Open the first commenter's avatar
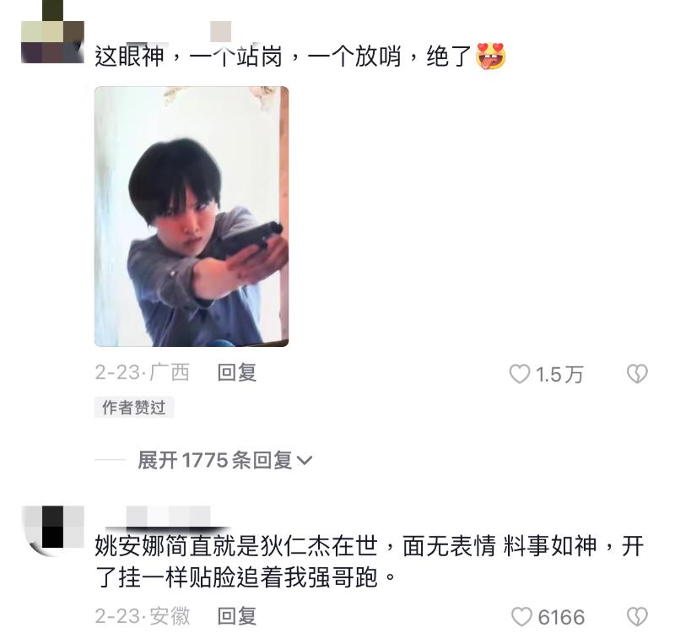 (52, 32)
